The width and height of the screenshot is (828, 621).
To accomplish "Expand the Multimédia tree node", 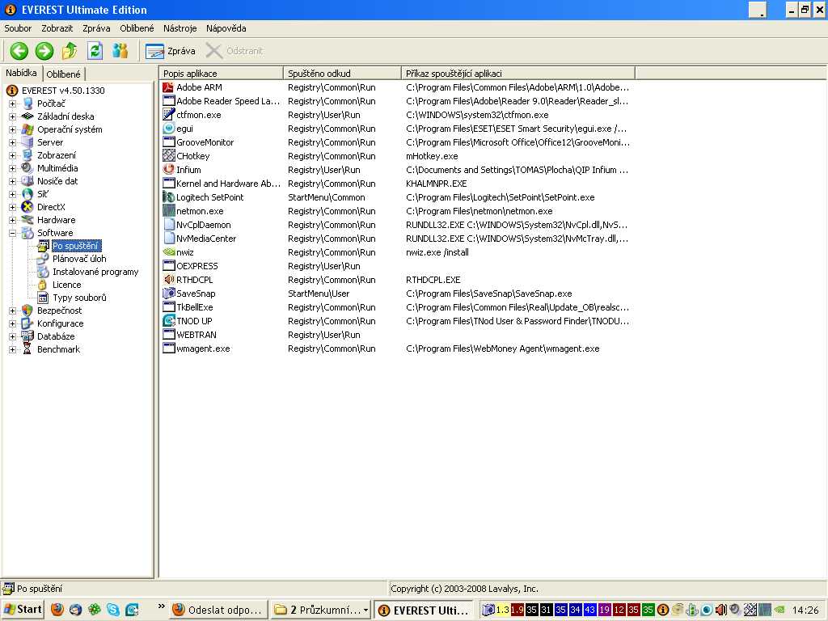I will (12, 168).
